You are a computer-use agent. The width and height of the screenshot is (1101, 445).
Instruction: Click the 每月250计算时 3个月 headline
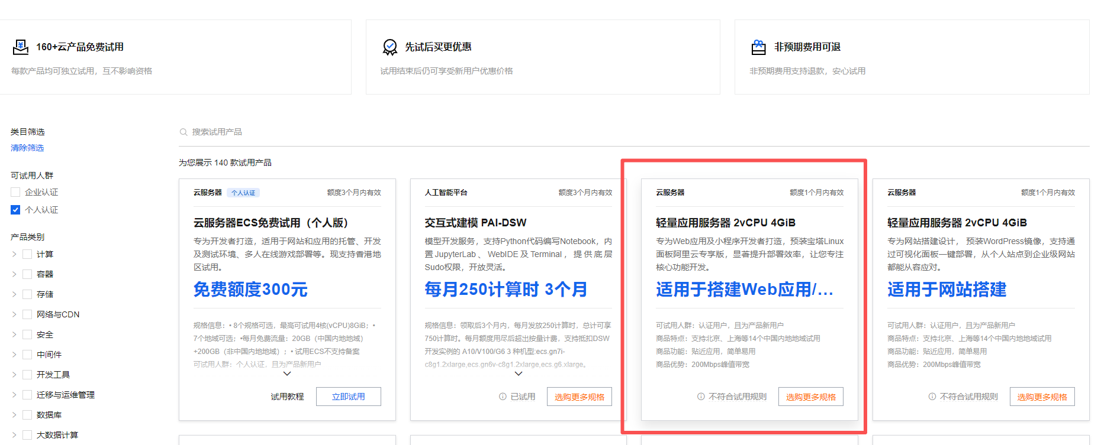click(506, 290)
